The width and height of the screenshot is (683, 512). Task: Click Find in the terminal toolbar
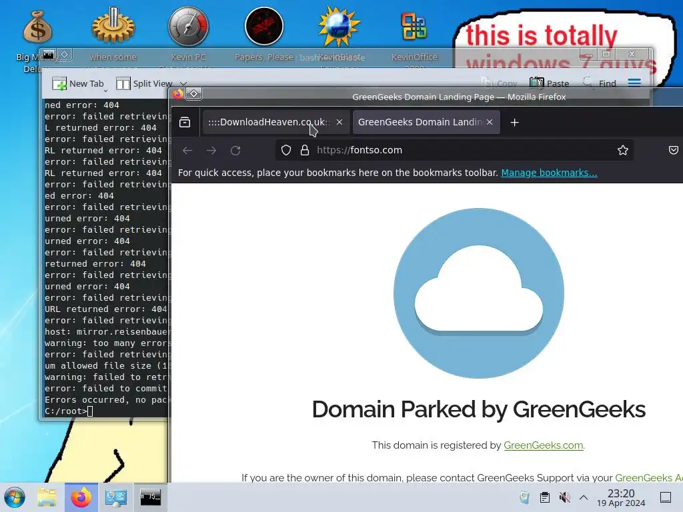[x=600, y=83]
